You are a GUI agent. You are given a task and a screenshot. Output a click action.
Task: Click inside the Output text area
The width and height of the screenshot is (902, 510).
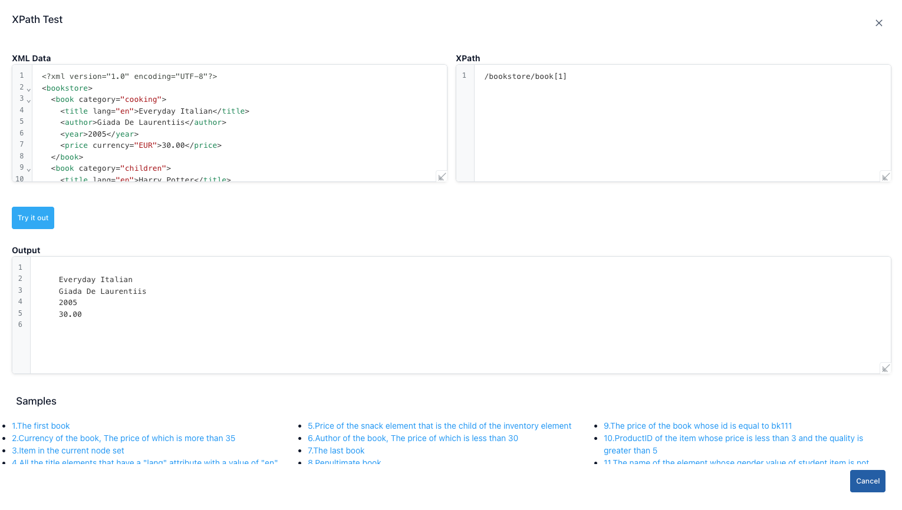(460, 342)
